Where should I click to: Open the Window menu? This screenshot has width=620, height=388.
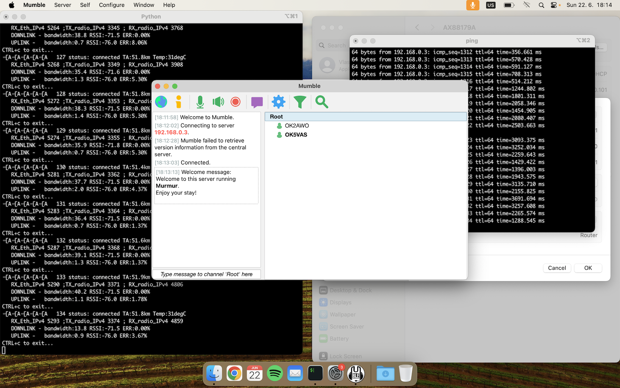coord(144,5)
